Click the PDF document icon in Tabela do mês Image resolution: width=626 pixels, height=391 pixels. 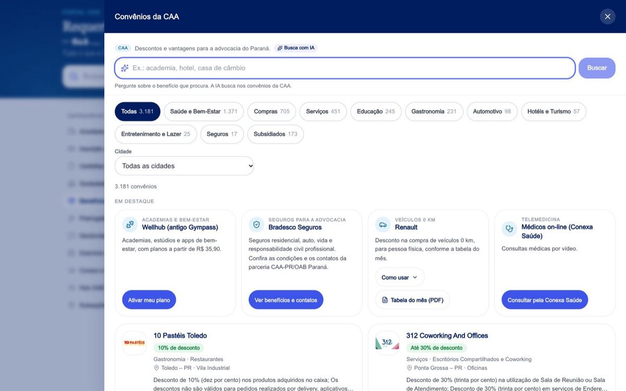pos(385,300)
